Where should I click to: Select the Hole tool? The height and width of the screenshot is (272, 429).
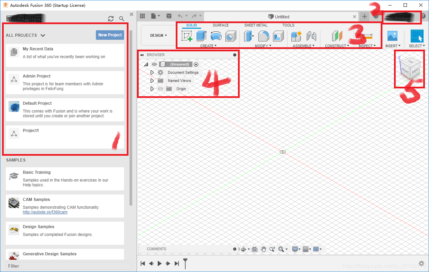231,36
